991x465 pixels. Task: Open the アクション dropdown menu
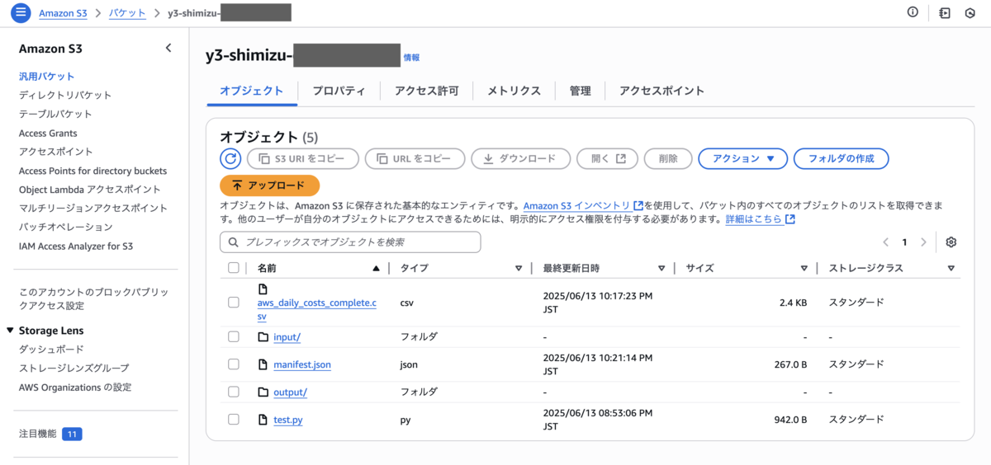coord(743,158)
